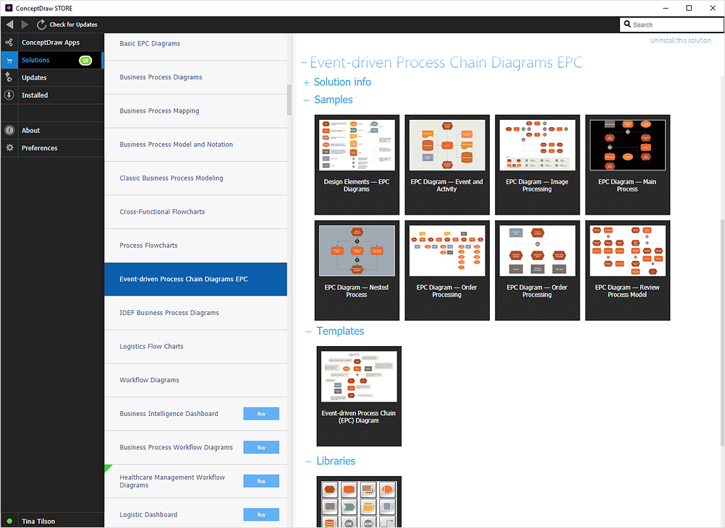Click the Solutions shopping cart icon

(x=9, y=60)
